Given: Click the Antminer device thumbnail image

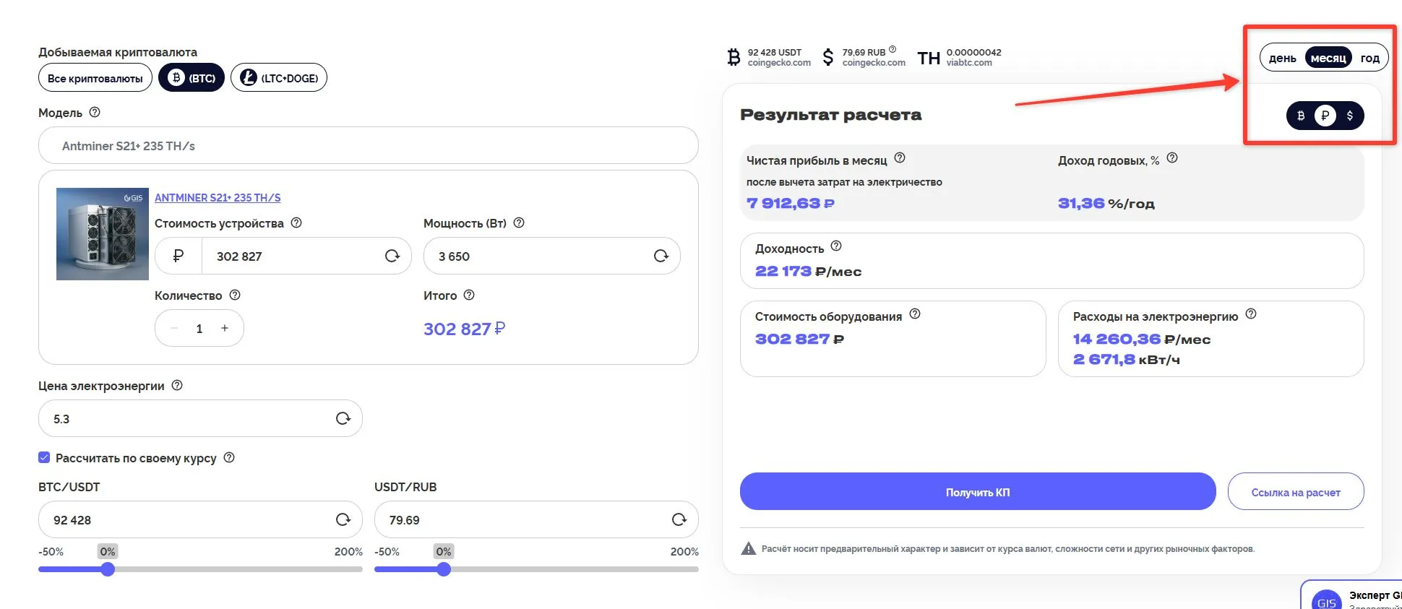Looking at the screenshot, I should tap(103, 234).
